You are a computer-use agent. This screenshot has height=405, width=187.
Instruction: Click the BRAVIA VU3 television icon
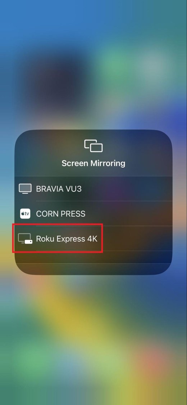25,189
